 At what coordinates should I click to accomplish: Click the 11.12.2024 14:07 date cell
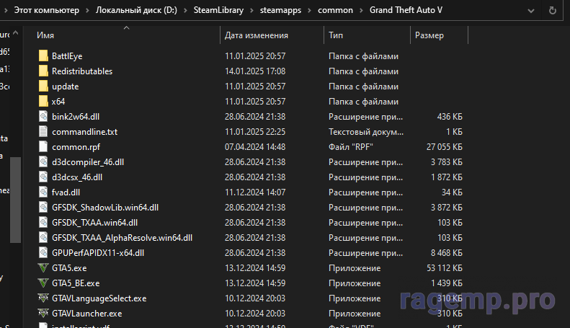[x=255, y=192]
